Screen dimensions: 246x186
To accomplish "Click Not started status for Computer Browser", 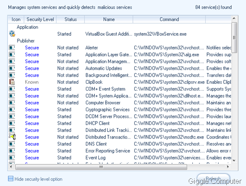I will pos(68,103).
